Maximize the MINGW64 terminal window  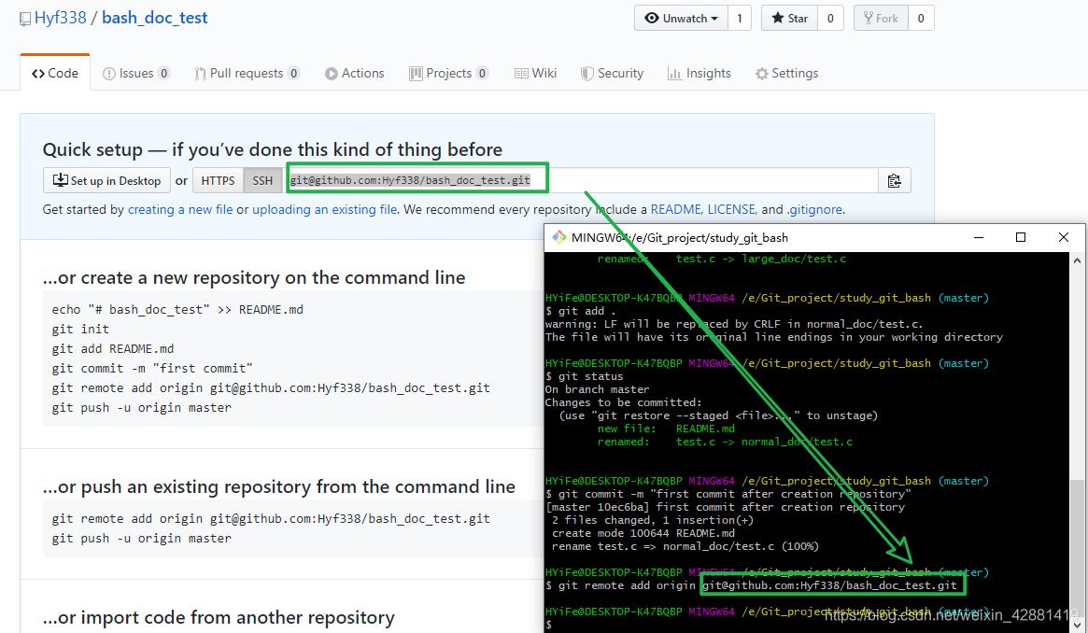[x=1021, y=237]
